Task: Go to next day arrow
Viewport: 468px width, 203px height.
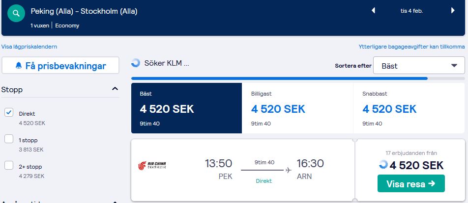Action: click(453, 10)
